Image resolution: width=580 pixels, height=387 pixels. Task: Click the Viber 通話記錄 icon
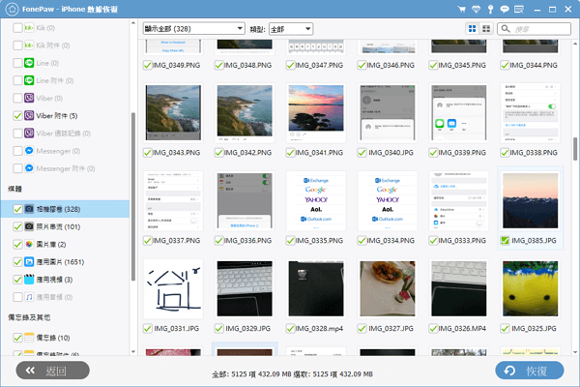point(29,134)
